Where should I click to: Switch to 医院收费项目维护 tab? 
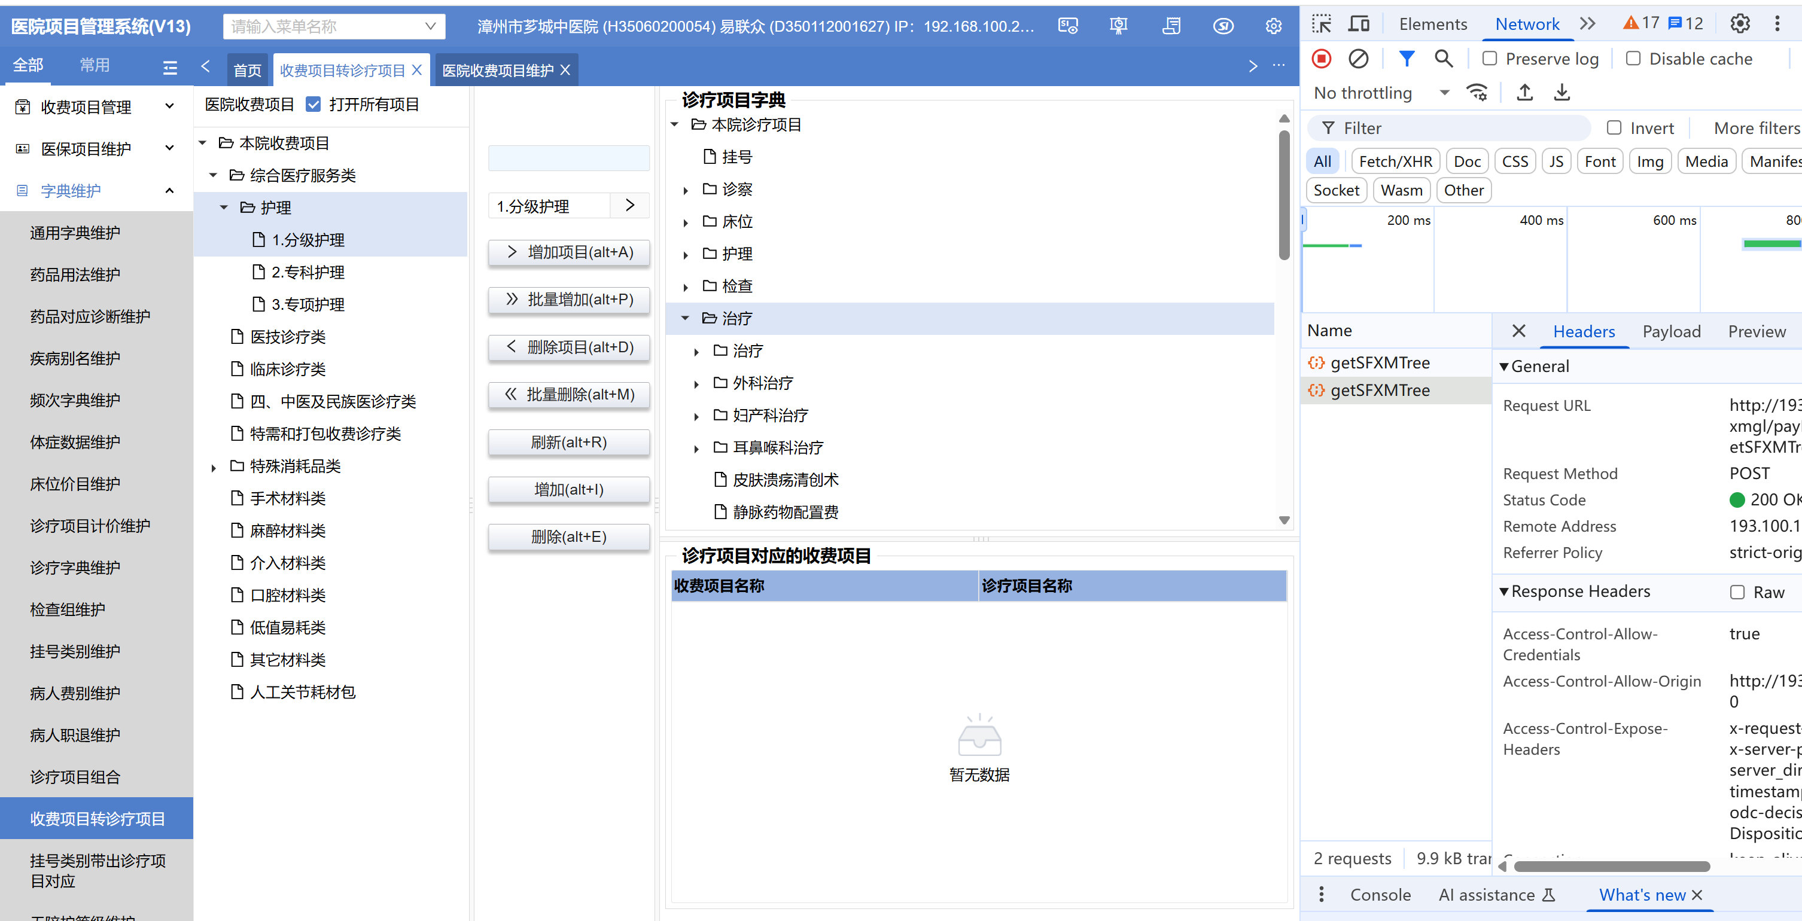(x=498, y=71)
